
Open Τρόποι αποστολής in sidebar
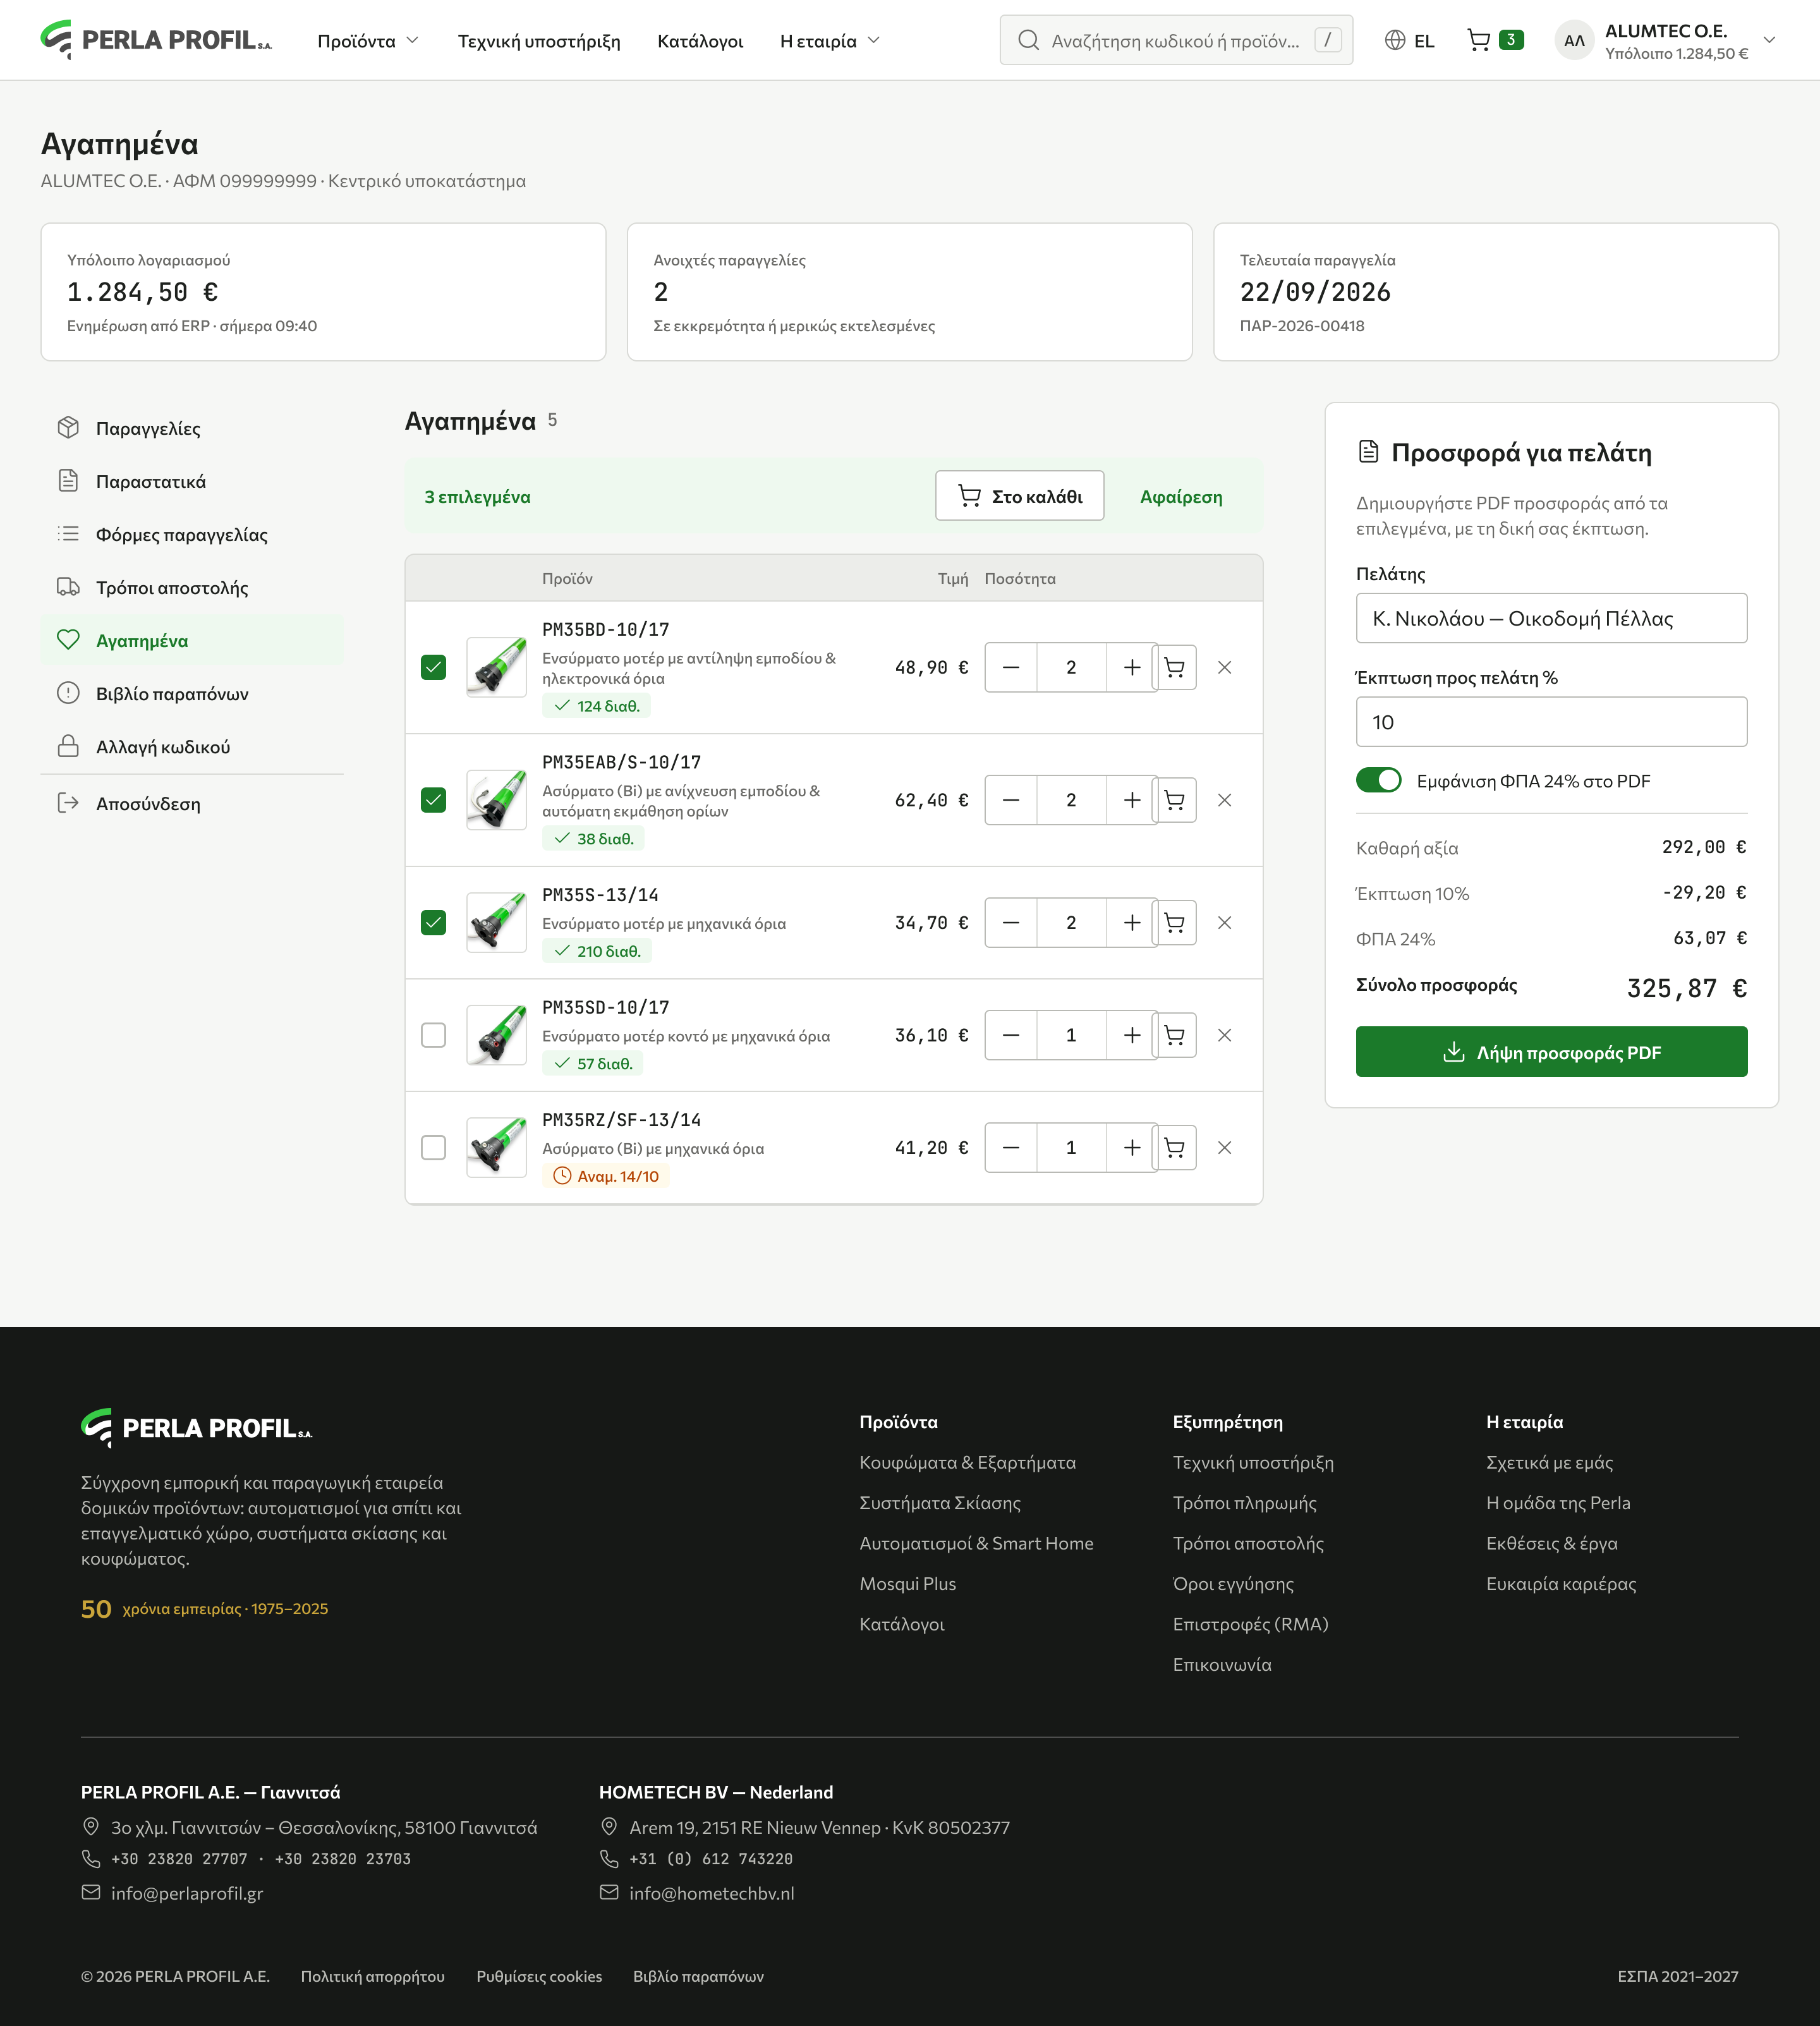click(x=192, y=587)
